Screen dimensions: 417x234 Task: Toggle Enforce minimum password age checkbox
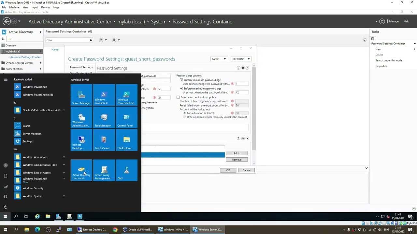[181, 80]
